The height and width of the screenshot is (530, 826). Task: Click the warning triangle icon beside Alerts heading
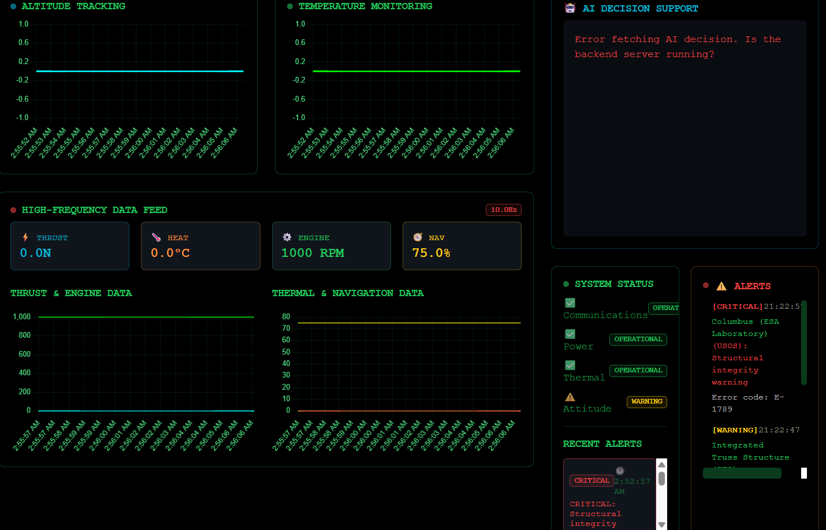click(x=721, y=286)
